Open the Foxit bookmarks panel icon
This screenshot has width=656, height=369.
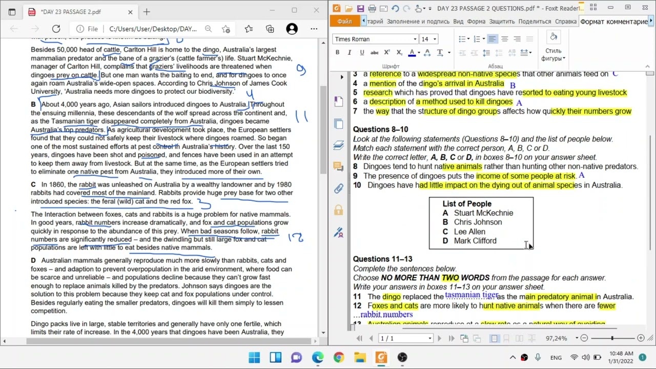(338, 101)
